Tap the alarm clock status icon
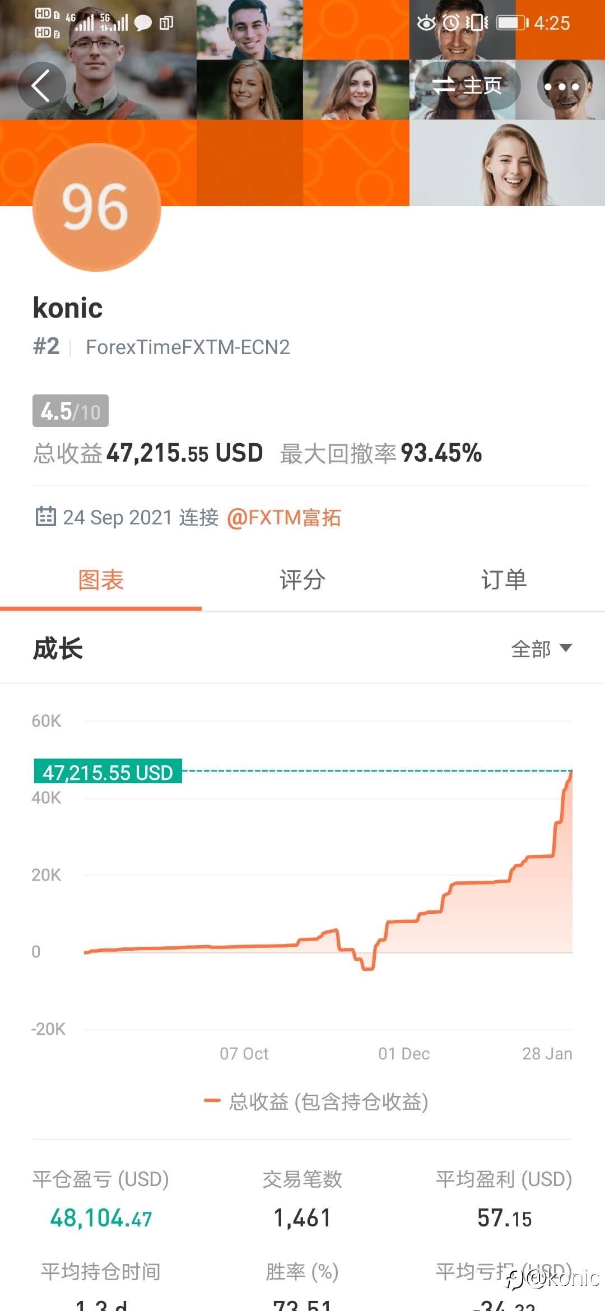 (x=451, y=22)
